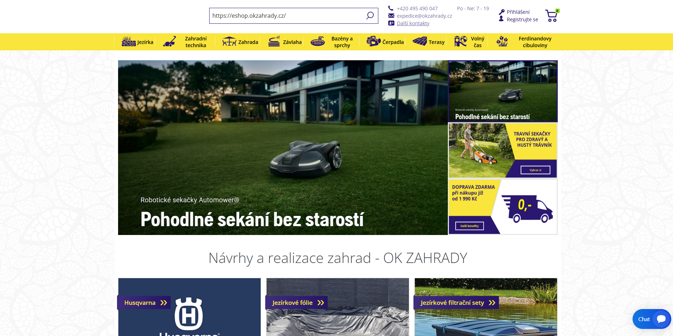Click the Jezírka pond icon
Image resolution: width=673 pixels, height=336 pixels.
point(128,41)
